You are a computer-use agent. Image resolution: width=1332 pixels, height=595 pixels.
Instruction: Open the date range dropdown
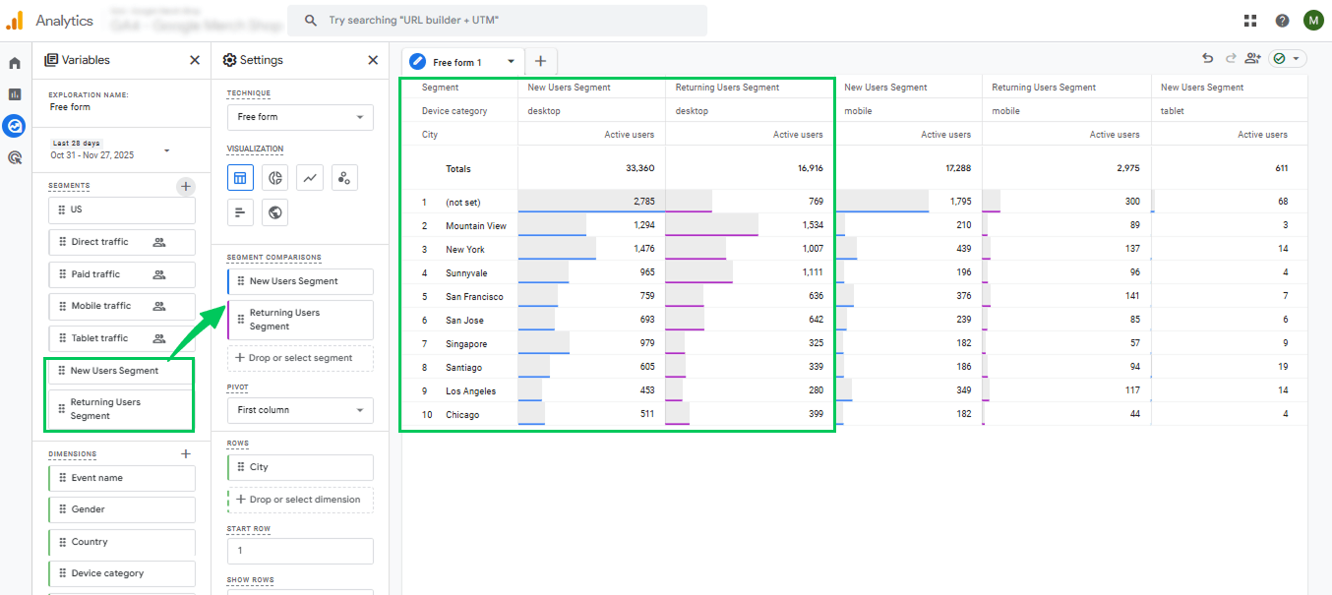click(166, 150)
